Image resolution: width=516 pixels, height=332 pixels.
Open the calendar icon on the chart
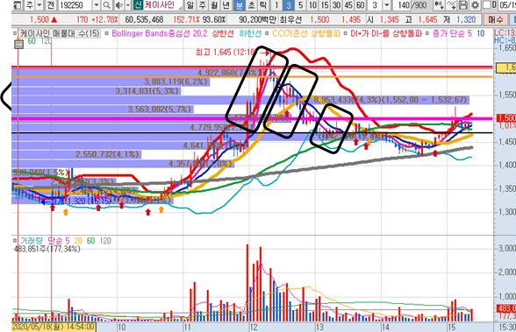click(18, 44)
